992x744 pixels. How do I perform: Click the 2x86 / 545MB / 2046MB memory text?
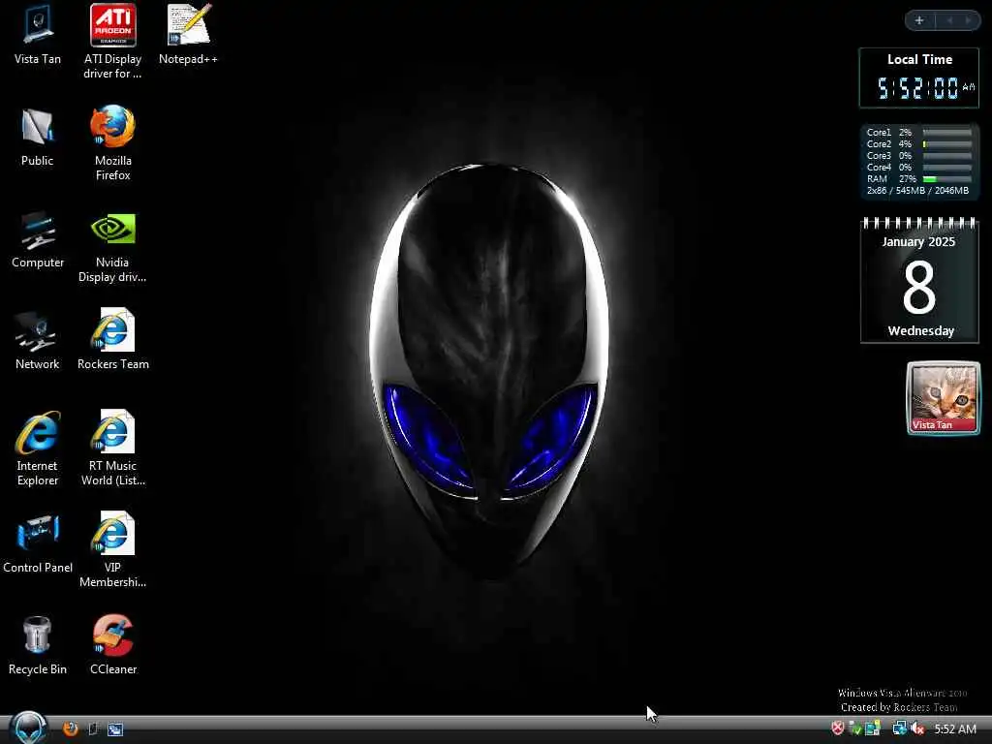(917, 191)
